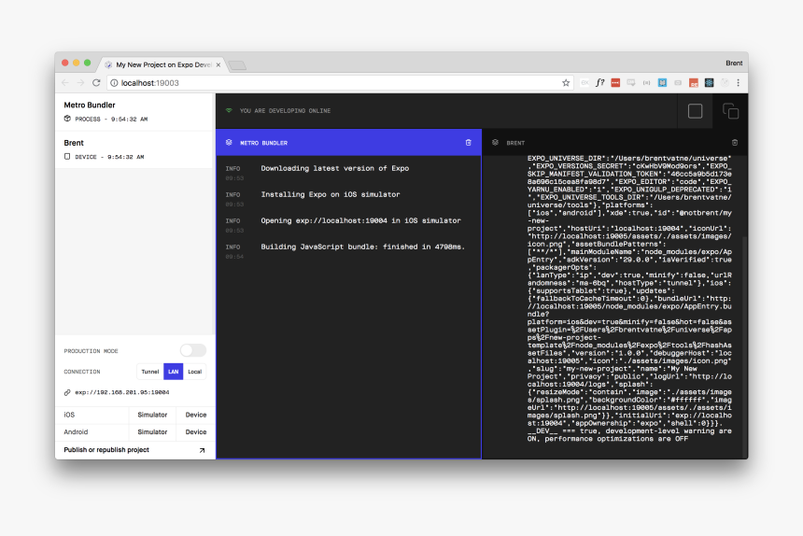803x536 pixels.
Task: Clear Brent device logs with trash icon
Action: click(735, 143)
